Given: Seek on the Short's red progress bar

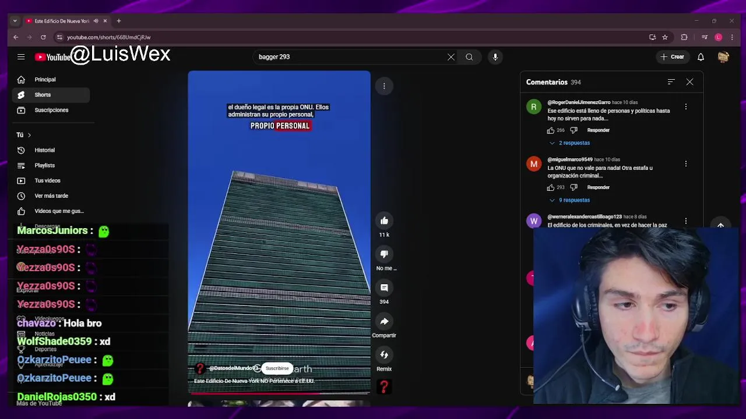Looking at the screenshot, I should click(x=279, y=394).
